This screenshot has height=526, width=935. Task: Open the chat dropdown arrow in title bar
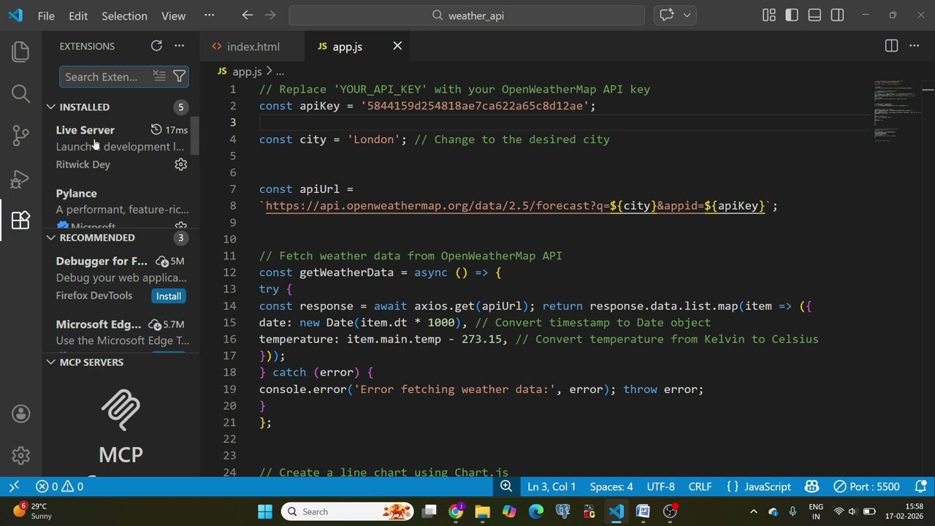[x=687, y=15]
